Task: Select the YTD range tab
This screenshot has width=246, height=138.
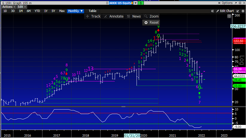Action: [37, 11]
